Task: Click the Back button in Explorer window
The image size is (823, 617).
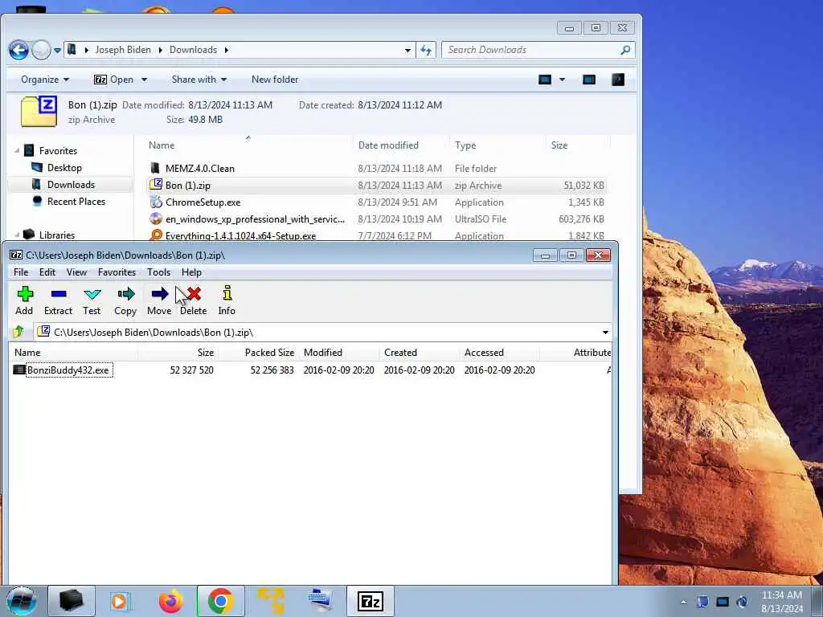Action: click(x=18, y=51)
